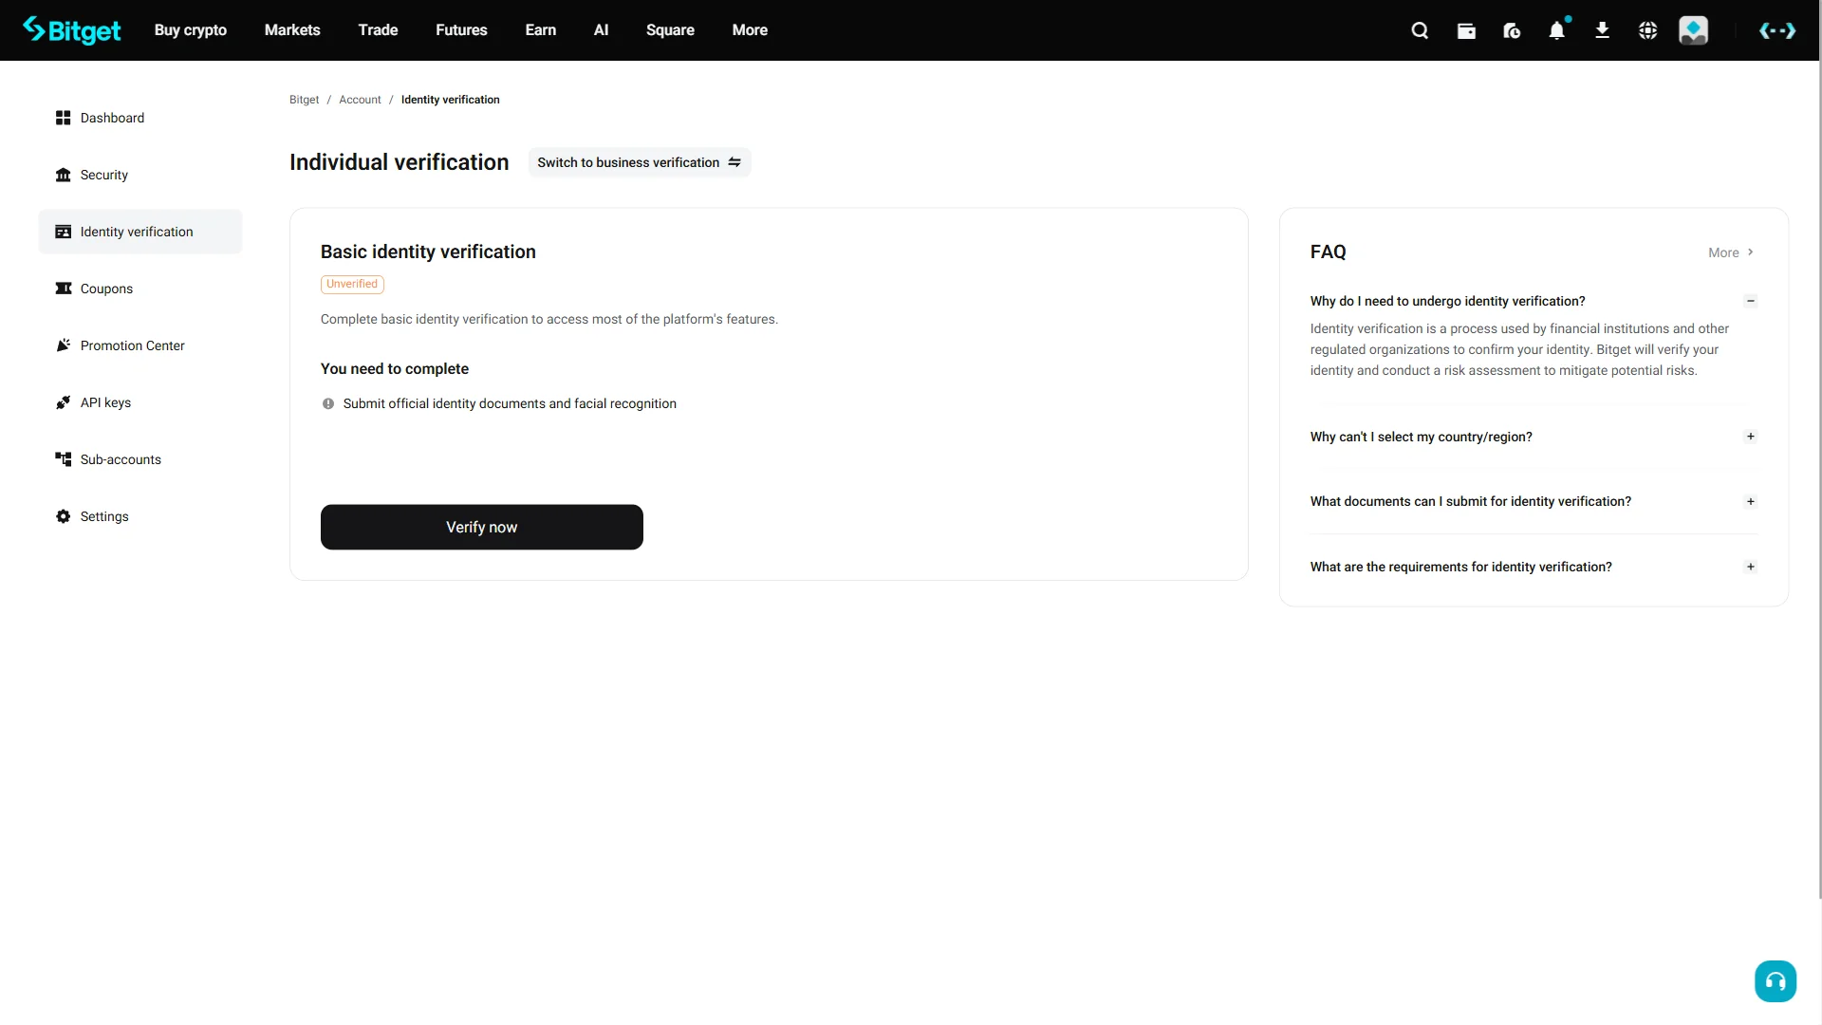This screenshot has width=1822, height=1025.
Task: Open the Markets menu
Action: [292, 30]
